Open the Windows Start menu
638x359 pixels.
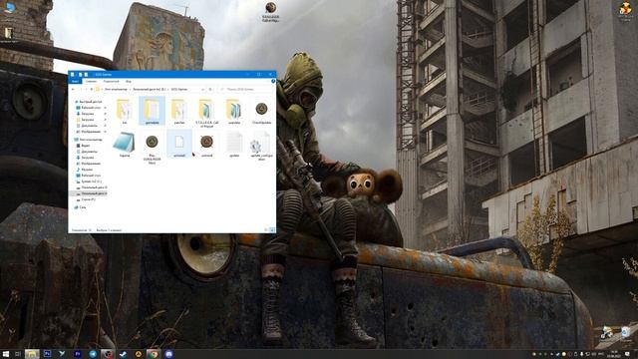6,354
